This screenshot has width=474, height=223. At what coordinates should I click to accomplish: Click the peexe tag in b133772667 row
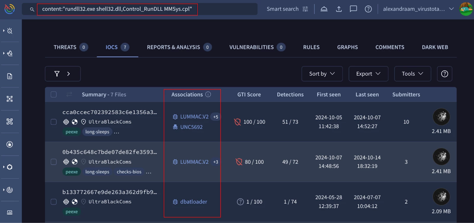[72, 212]
